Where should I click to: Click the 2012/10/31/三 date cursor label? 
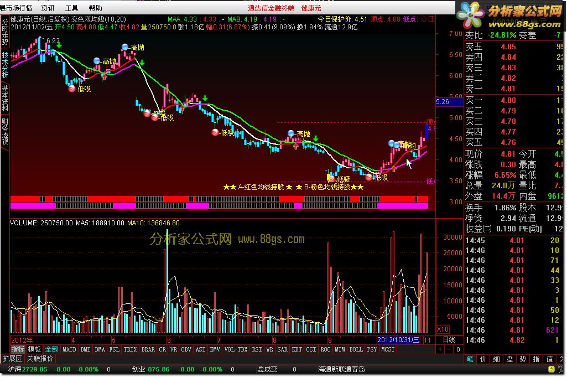pos(398,340)
